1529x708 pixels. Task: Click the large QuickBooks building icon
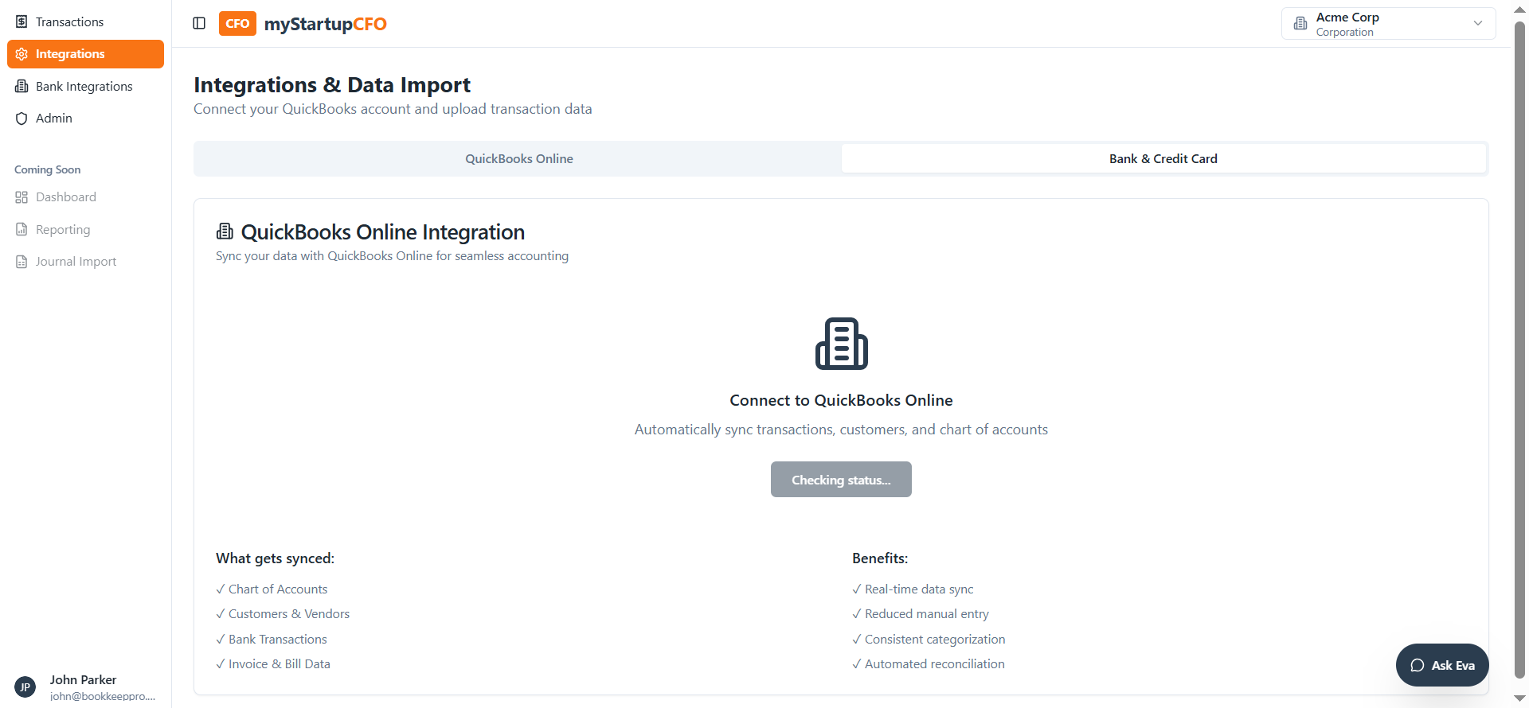tap(841, 344)
